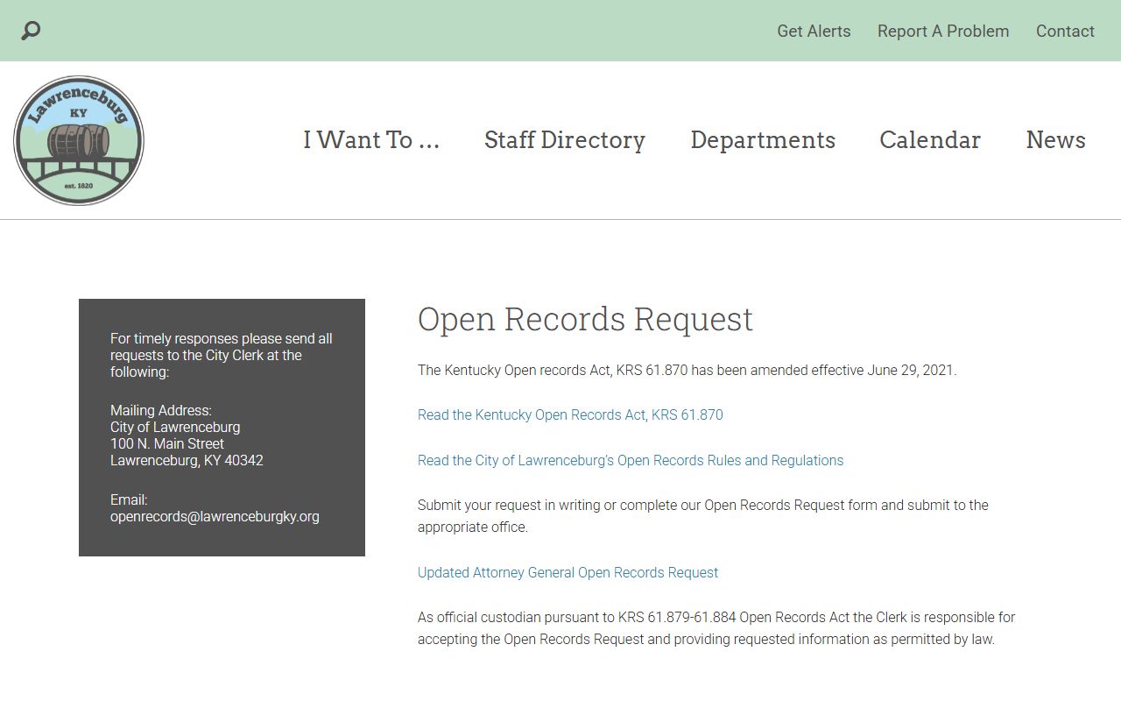Click the 'Submit your request in writing' paragraph
This screenshot has width=1121, height=701.
pos(703,516)
